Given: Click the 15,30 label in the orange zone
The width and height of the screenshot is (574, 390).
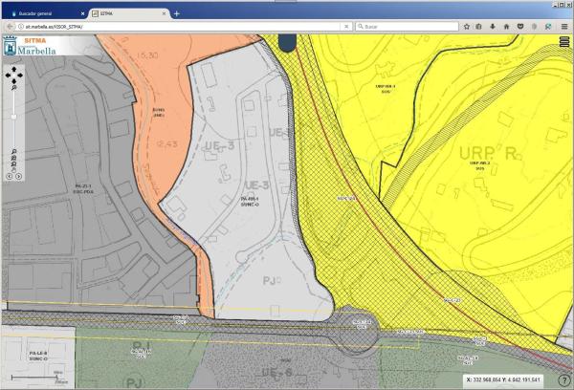Looking at the screenshot, I should point(147,55).
